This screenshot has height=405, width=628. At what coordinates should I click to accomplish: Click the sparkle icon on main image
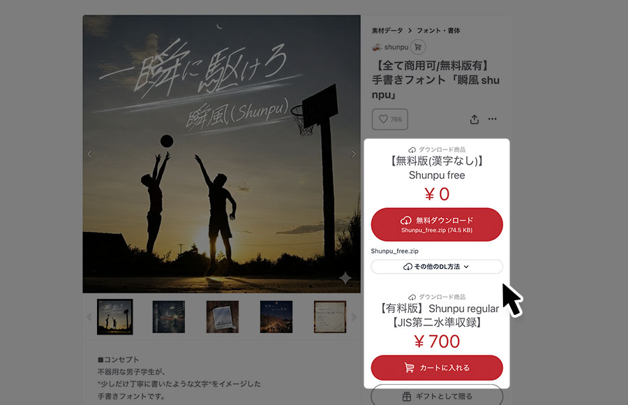coord(345,278)
